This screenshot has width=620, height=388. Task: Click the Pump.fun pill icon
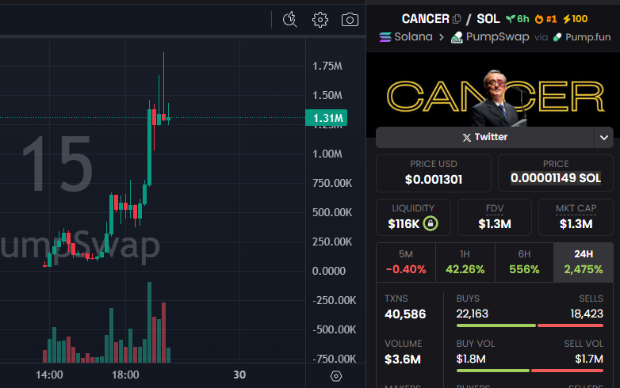(557, 37)
